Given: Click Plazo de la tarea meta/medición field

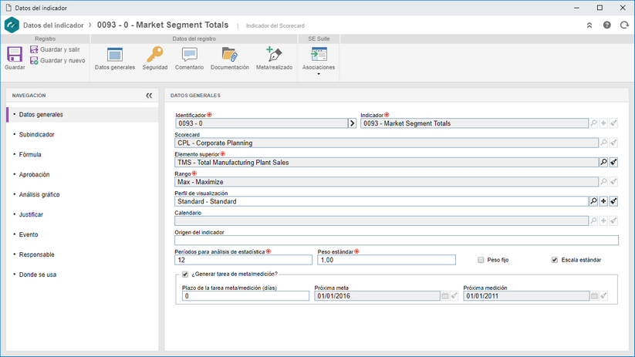Looking at the screenshot, I should tap(245, 296).
